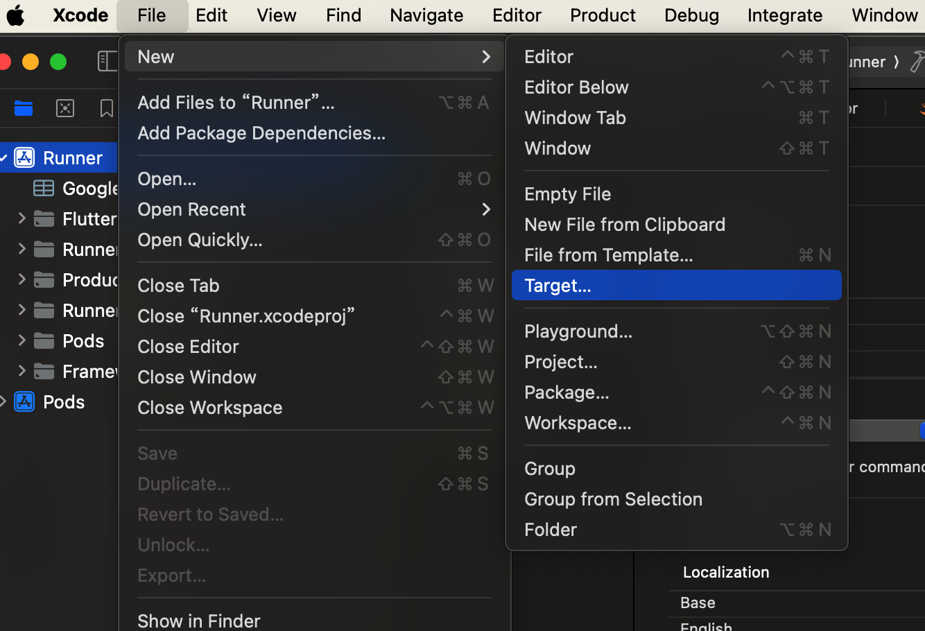This screenshot has width=925, height=631.
Task: Choose Package... option
Action: pyautogui.click(x=676, y=392)
